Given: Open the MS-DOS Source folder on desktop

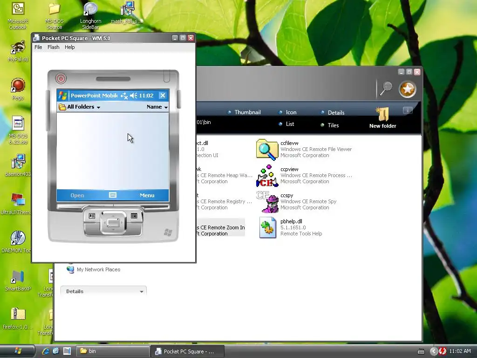Looking at the screenshot, I should 54,16.
